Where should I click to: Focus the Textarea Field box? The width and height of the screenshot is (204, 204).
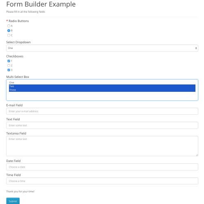102,146
